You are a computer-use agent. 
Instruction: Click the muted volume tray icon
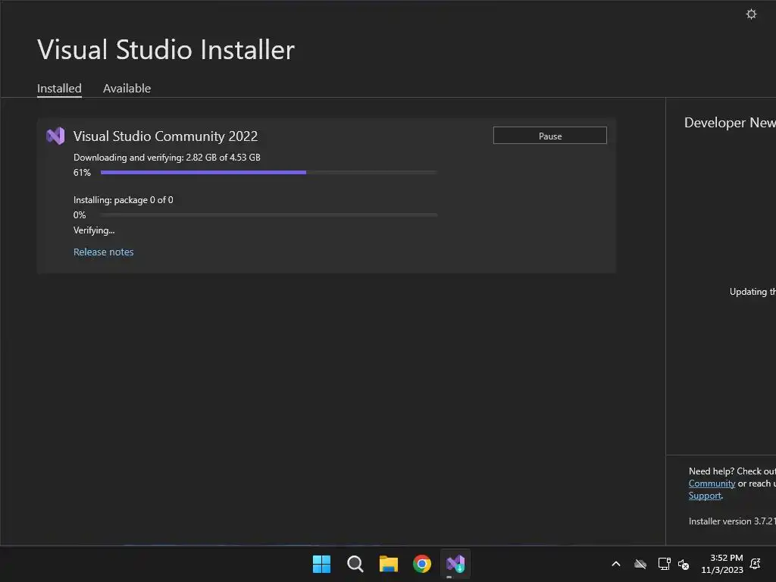pyautogui.click(x=684, y=564)
